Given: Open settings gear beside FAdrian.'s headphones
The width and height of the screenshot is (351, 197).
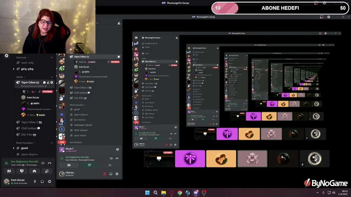Looking at the screenshot, I should (117, 174).
